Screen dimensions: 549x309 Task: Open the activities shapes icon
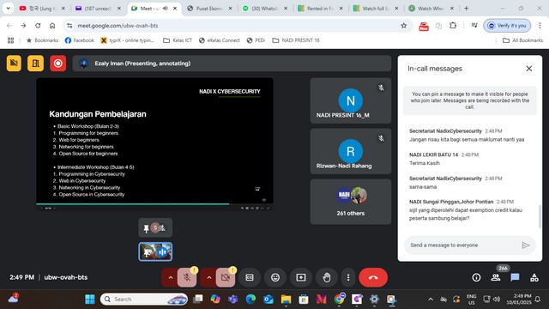coord(534,277)
